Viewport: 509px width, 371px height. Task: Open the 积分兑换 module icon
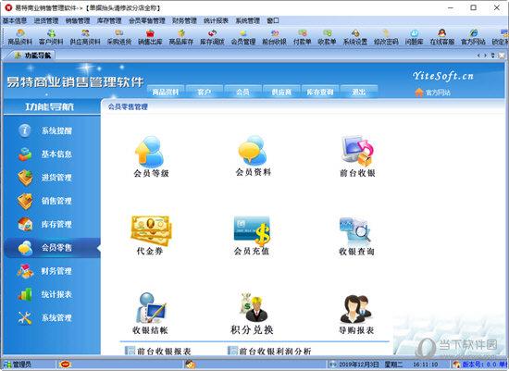tap(252, 314)
